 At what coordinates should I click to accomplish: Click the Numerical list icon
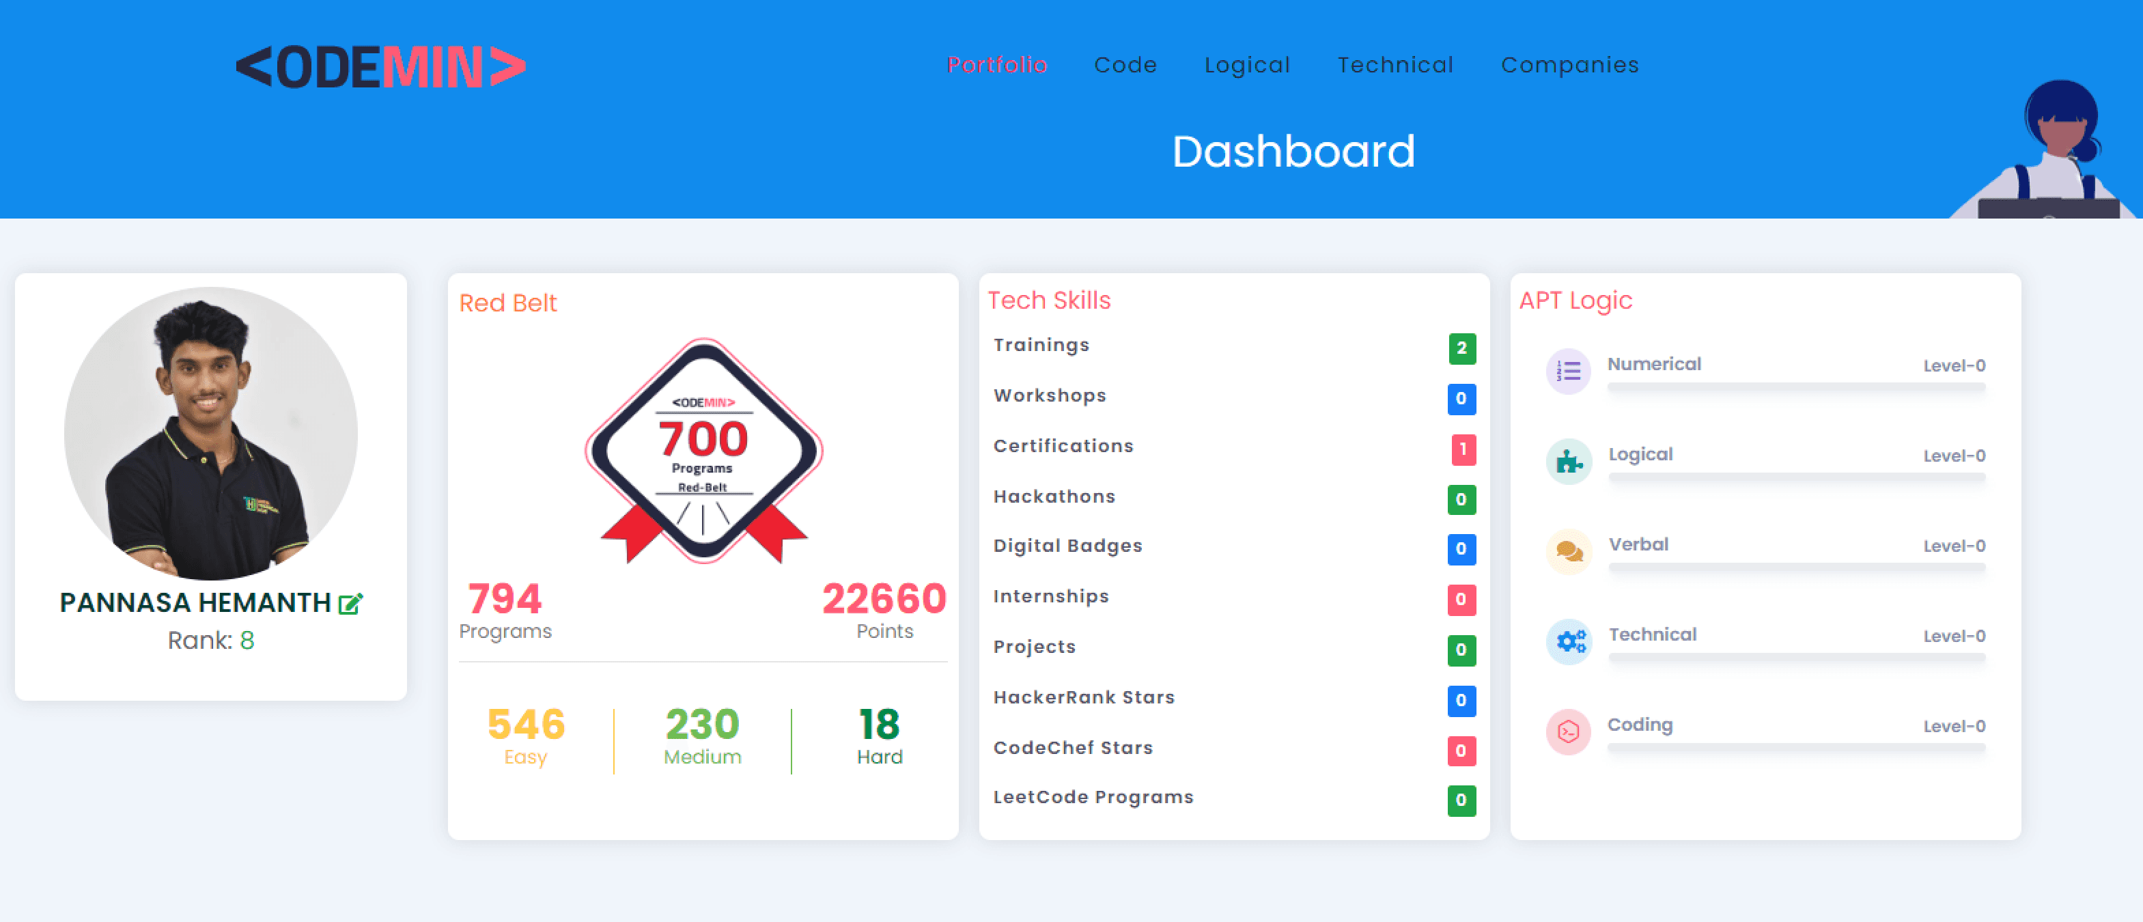[1568, 371]
